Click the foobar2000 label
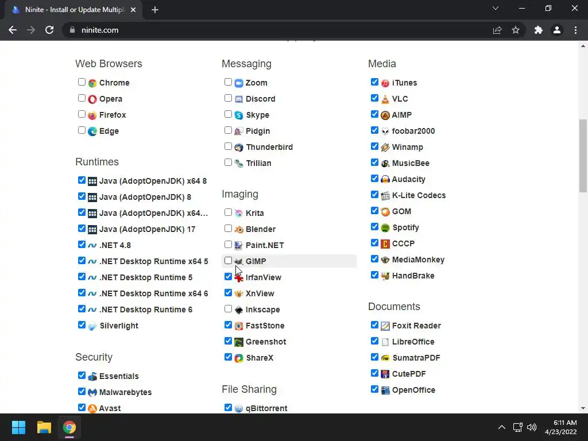The width and height of the screenshot is (588, 441). pos(413,131)
